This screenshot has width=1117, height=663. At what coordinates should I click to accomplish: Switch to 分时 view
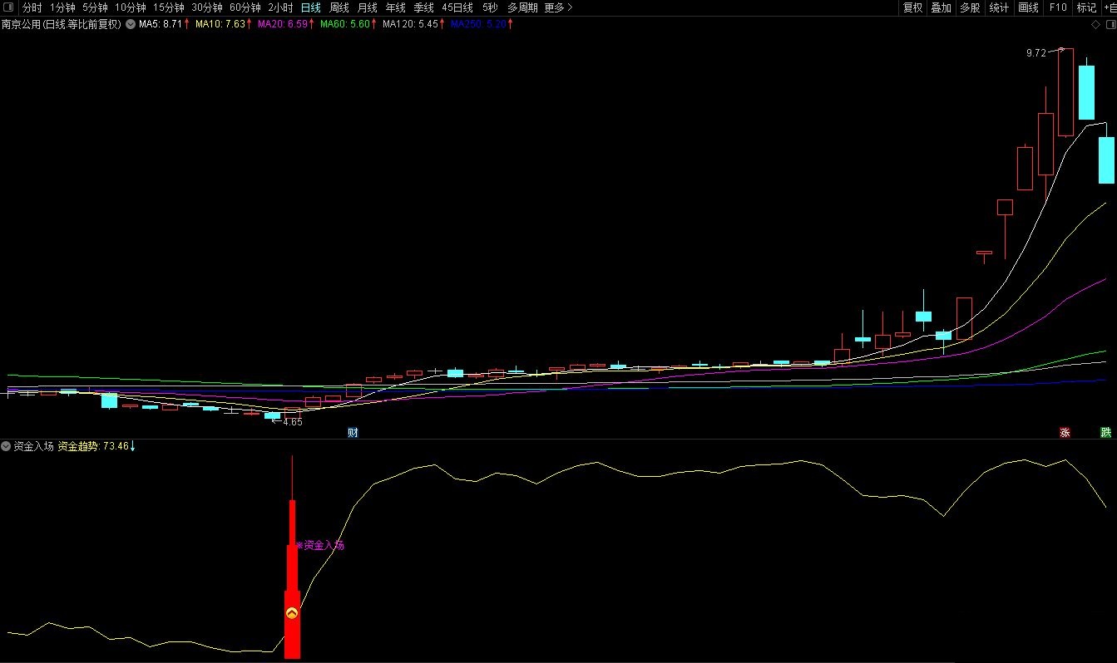tap(32, 7)
